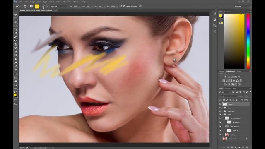Switch to the Paths tab
Viewport: 265px width, 149px height.
pyautogui.click(x=235, y=89)
